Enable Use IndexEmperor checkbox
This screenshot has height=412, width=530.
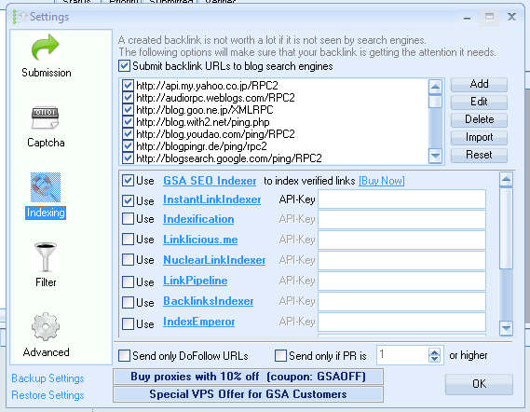point(128,323)
